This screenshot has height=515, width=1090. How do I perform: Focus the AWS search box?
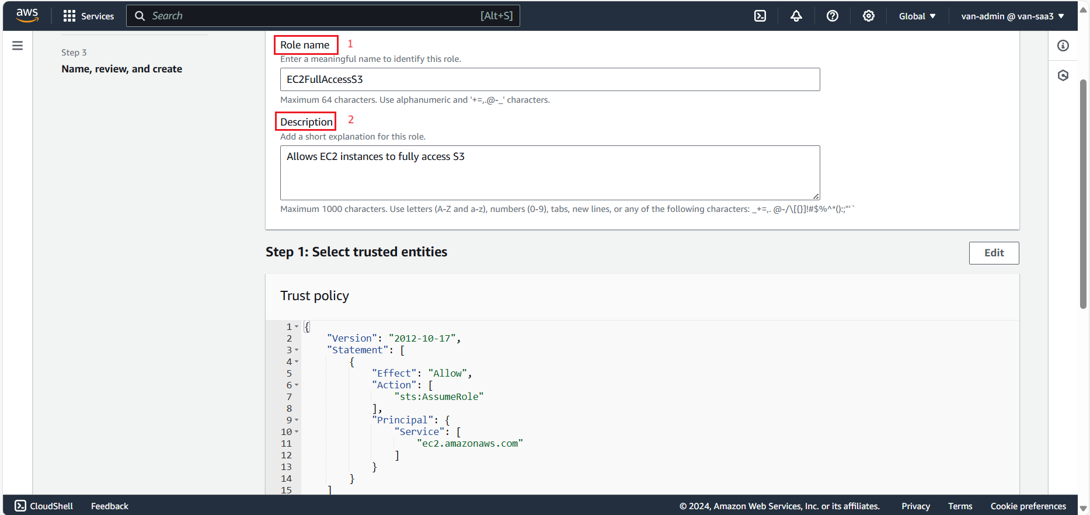coord(323,16)
